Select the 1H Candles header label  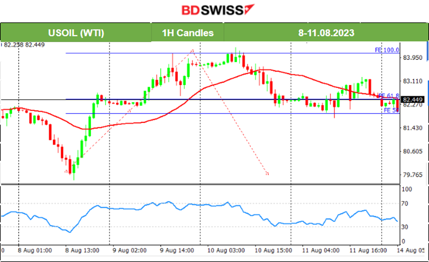pyautogui.click(x=188, y=33)
